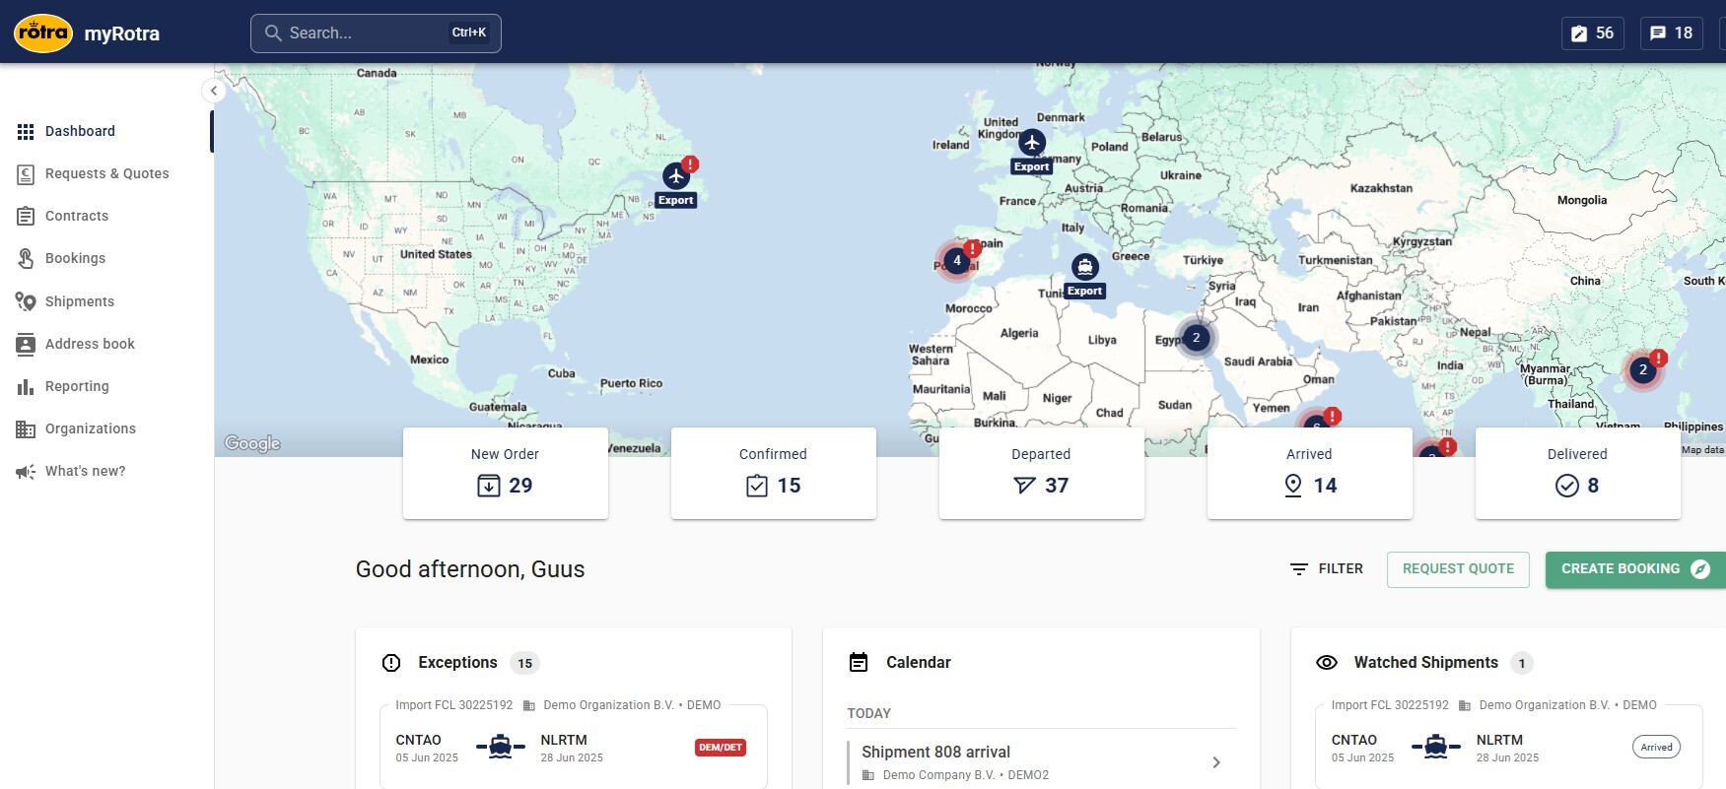Viewport: 1726px width, 789px height.
Task: Open the Departed 37 card
Action: coord(1042,473)
